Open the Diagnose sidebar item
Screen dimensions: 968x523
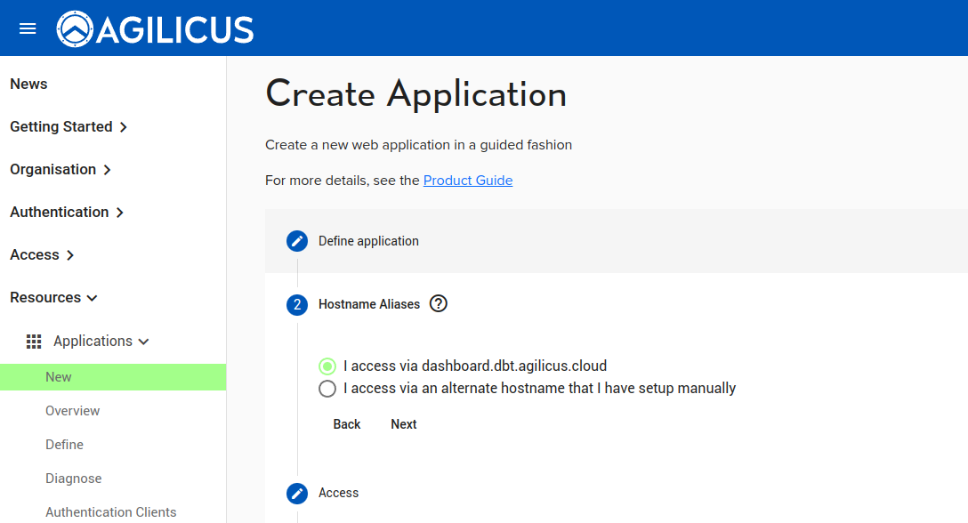[x=74, y=479]
